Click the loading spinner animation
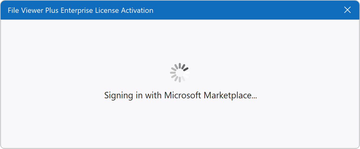The image size is (360, 149). point(180,73)
